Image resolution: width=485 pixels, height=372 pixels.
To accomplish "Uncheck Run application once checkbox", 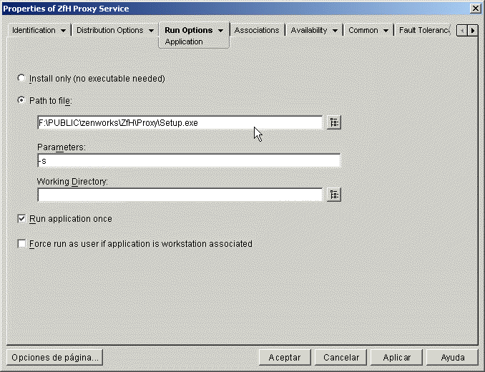I will (21, 219).
